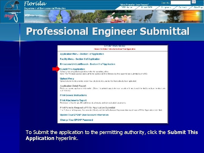Screen dimensions: 204x153
Task: Click Department of Environmental Protection header text
Action: 45,8
